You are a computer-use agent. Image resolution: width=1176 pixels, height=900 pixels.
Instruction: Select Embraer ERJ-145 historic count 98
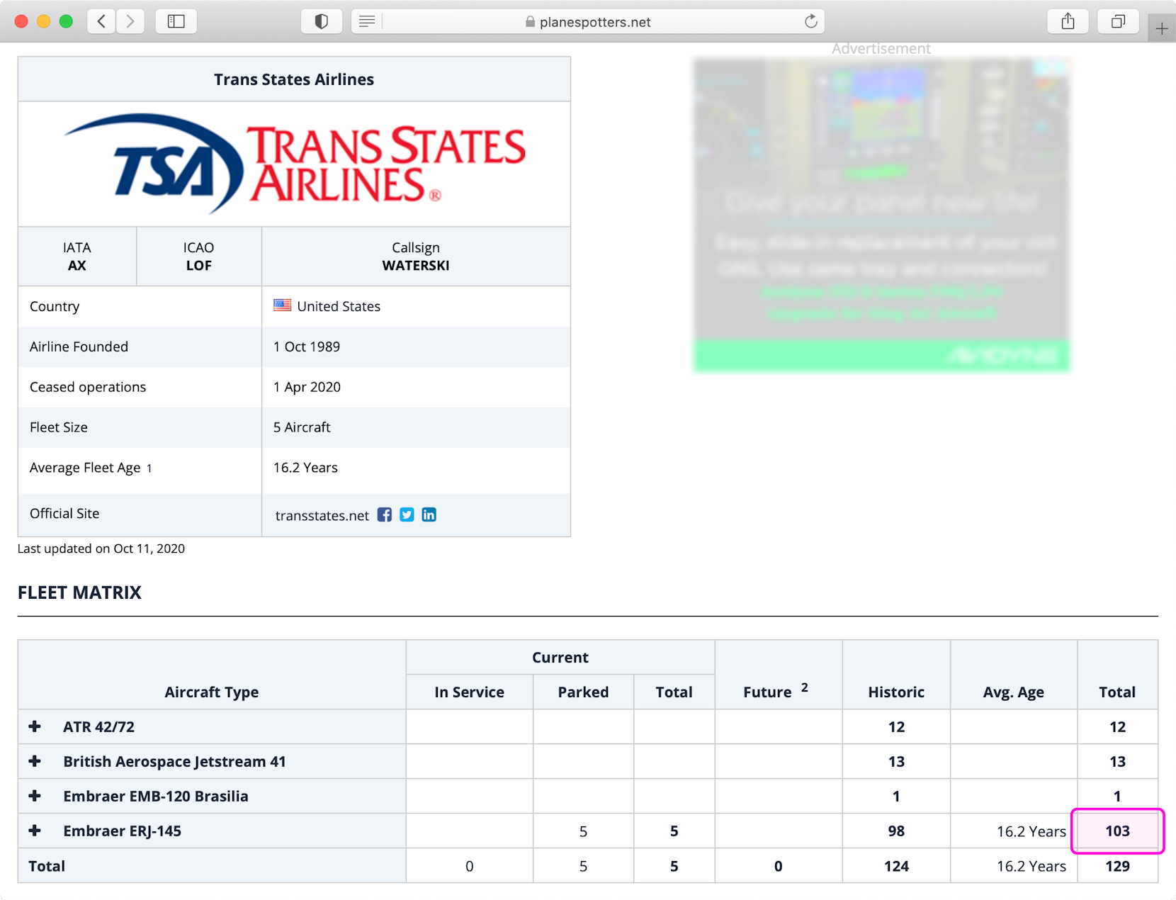[896, 831]
